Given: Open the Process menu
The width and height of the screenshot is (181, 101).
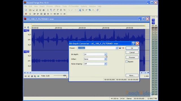Looking at the screenshot, I should (x=50, y=6).
